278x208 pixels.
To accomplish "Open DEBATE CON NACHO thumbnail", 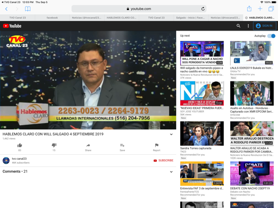I will point(252,174).
